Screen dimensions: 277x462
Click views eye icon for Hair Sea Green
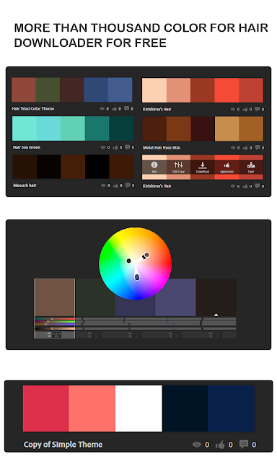click(103, 147)
